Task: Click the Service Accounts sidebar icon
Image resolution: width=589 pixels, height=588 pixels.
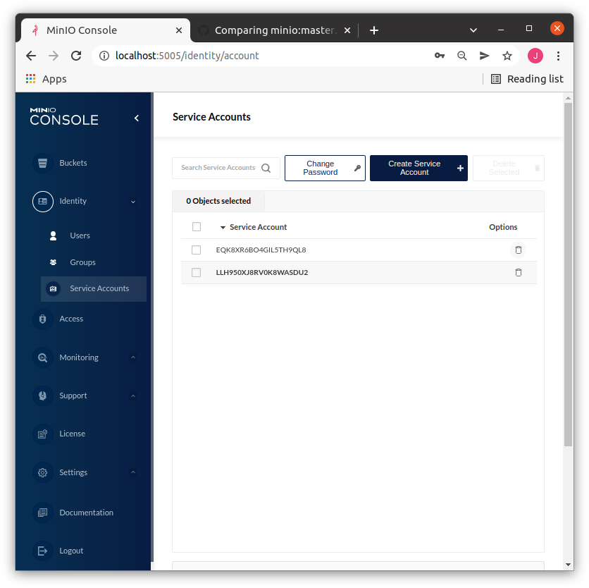Action: point(53,289)
